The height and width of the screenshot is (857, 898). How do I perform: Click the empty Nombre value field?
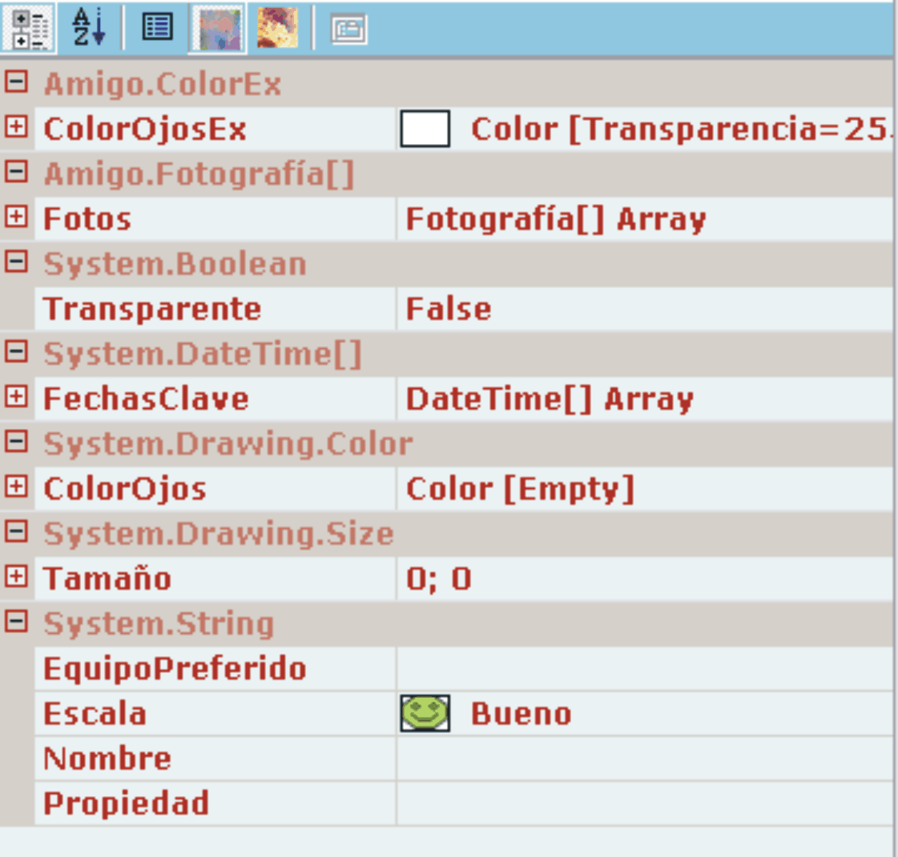point(641,758)
